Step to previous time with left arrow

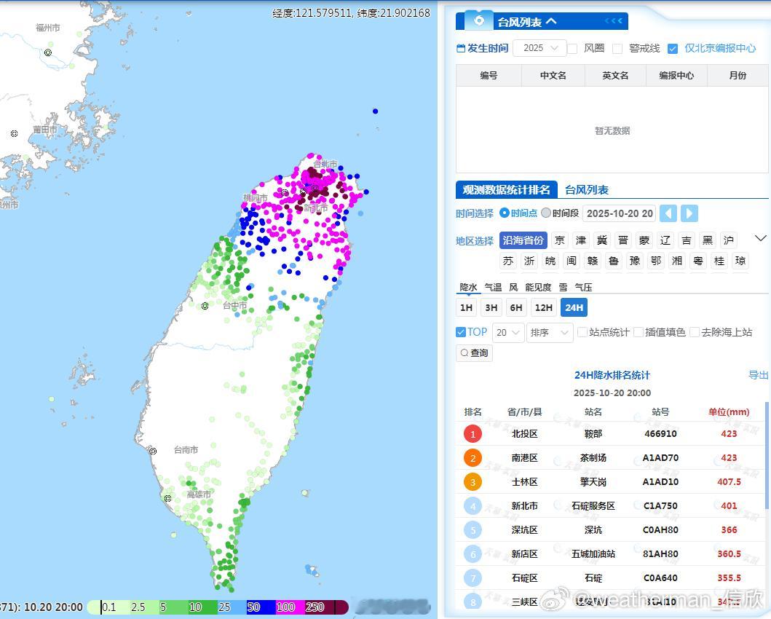(668, 213)
